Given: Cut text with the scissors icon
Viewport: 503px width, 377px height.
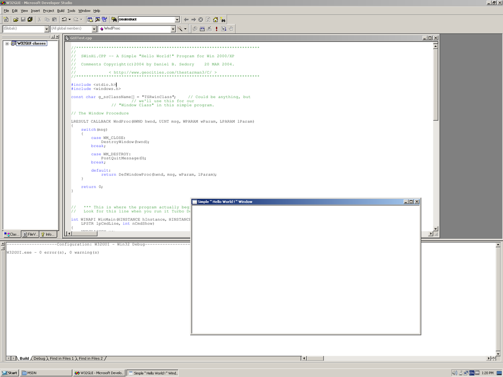Looking at the screenshot, I should pyautogui.click(x=40, y=19).
